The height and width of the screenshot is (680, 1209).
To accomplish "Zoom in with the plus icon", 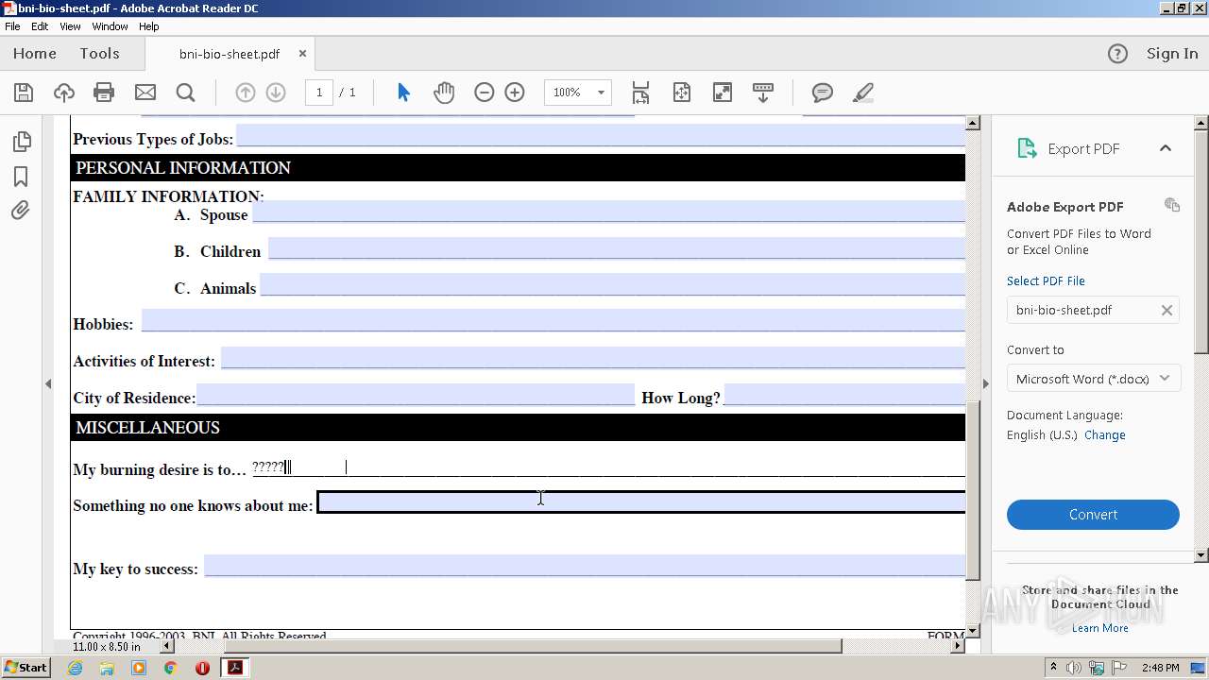I will coord(515,93).
